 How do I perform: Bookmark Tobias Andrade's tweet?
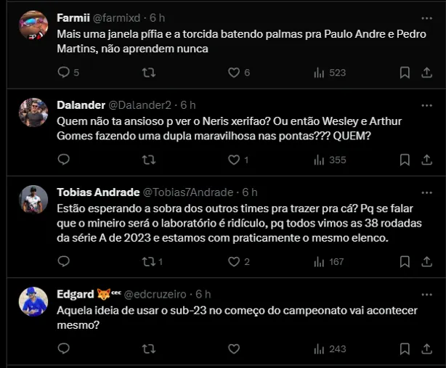click(x=405, y=261)
